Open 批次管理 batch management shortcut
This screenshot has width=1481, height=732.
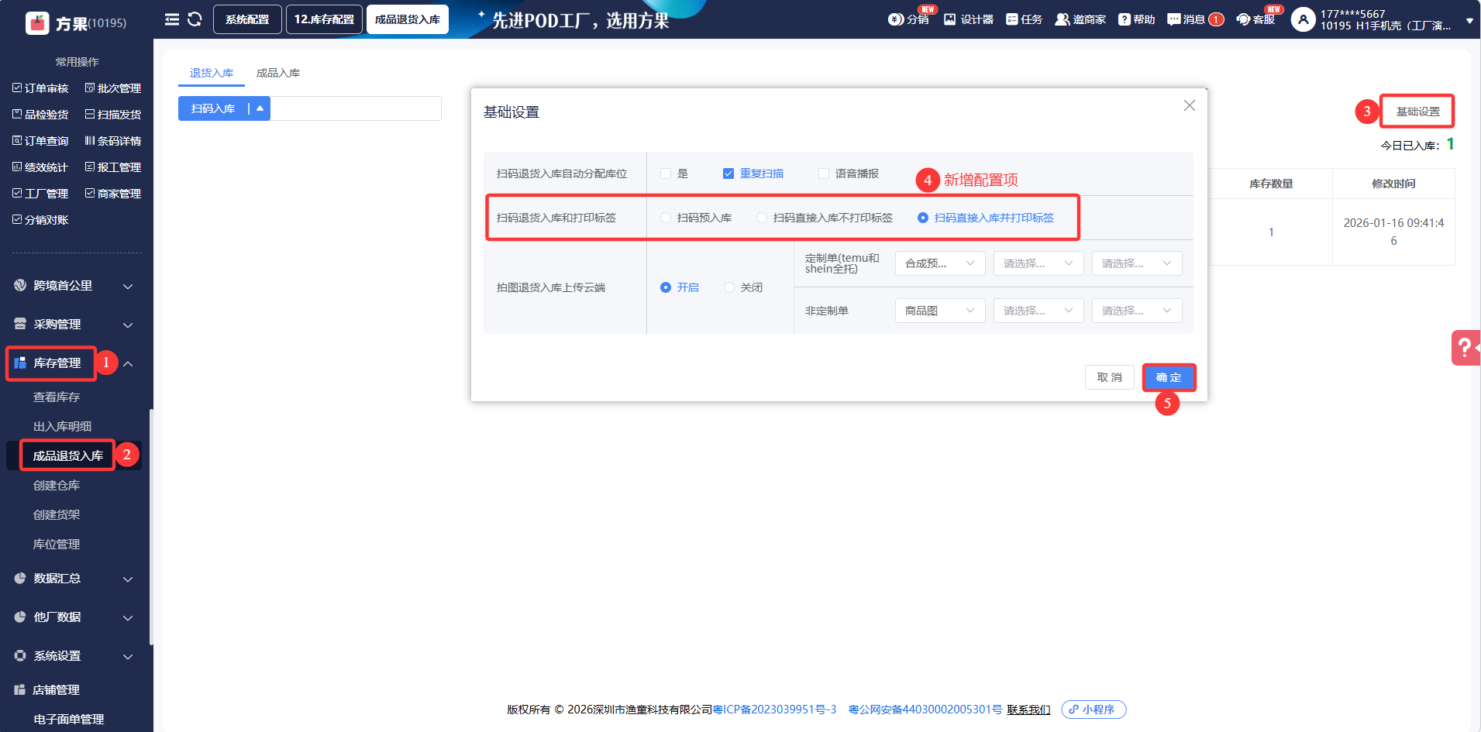coord(113,88)
